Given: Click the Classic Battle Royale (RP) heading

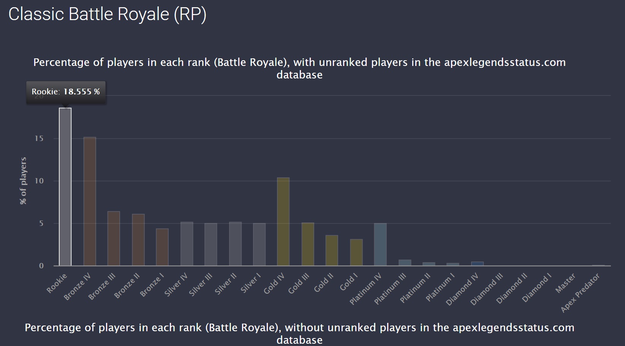Looking at the screenshot, I should (108, 14).
